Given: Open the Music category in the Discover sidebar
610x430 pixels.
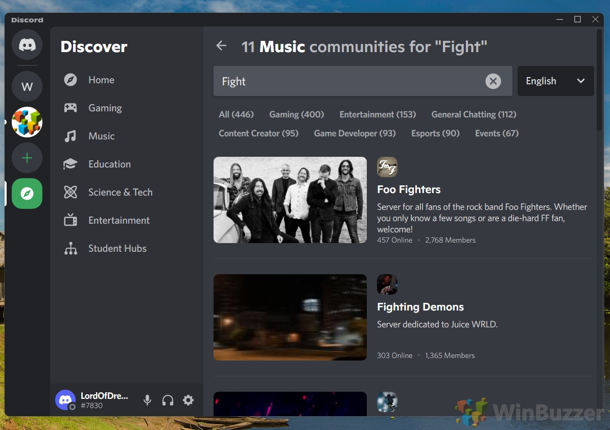Looking at the screenshot, I should coord(127,136).
